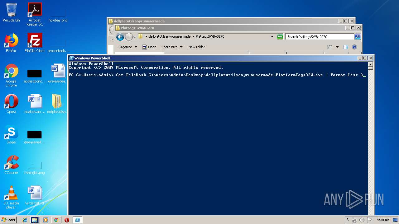Screen dimensions: 399x224
Task: Click the PowerShell vertical scrollbar thumb
Action: coord(370,68)
